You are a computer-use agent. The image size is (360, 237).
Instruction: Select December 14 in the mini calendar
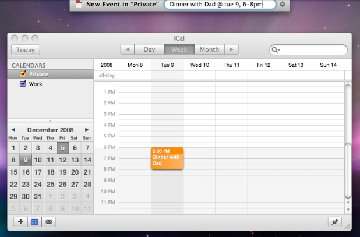(87, 160)
